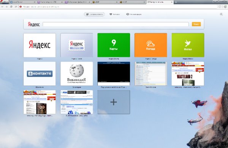The image size is (228, 148).
Task: Click the magnifier search icon at page right
Action: tap(221, 14)
